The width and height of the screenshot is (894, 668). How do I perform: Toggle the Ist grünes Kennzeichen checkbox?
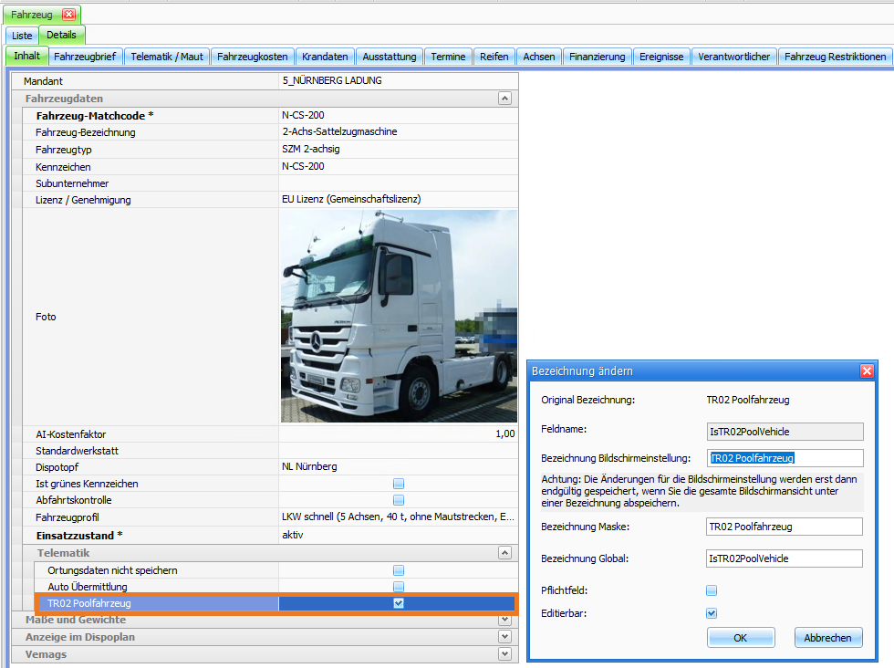399,484
